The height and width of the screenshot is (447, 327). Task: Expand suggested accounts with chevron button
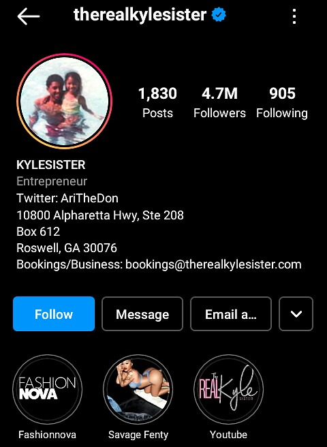(x=296, y=313)
